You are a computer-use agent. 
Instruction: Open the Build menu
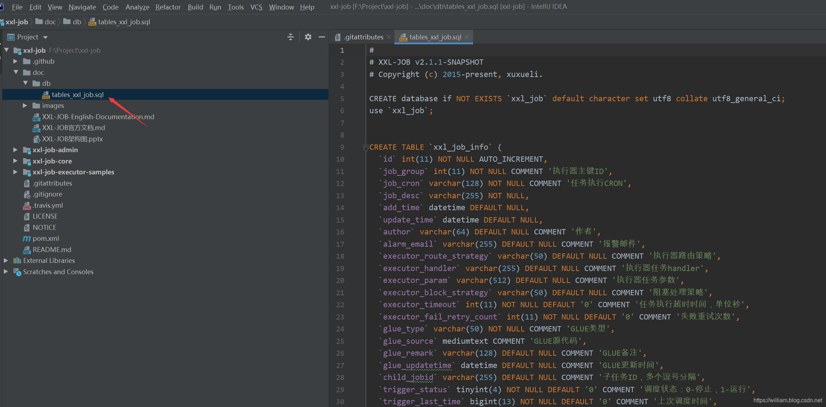pyautogui.click(x=195, y=7)
